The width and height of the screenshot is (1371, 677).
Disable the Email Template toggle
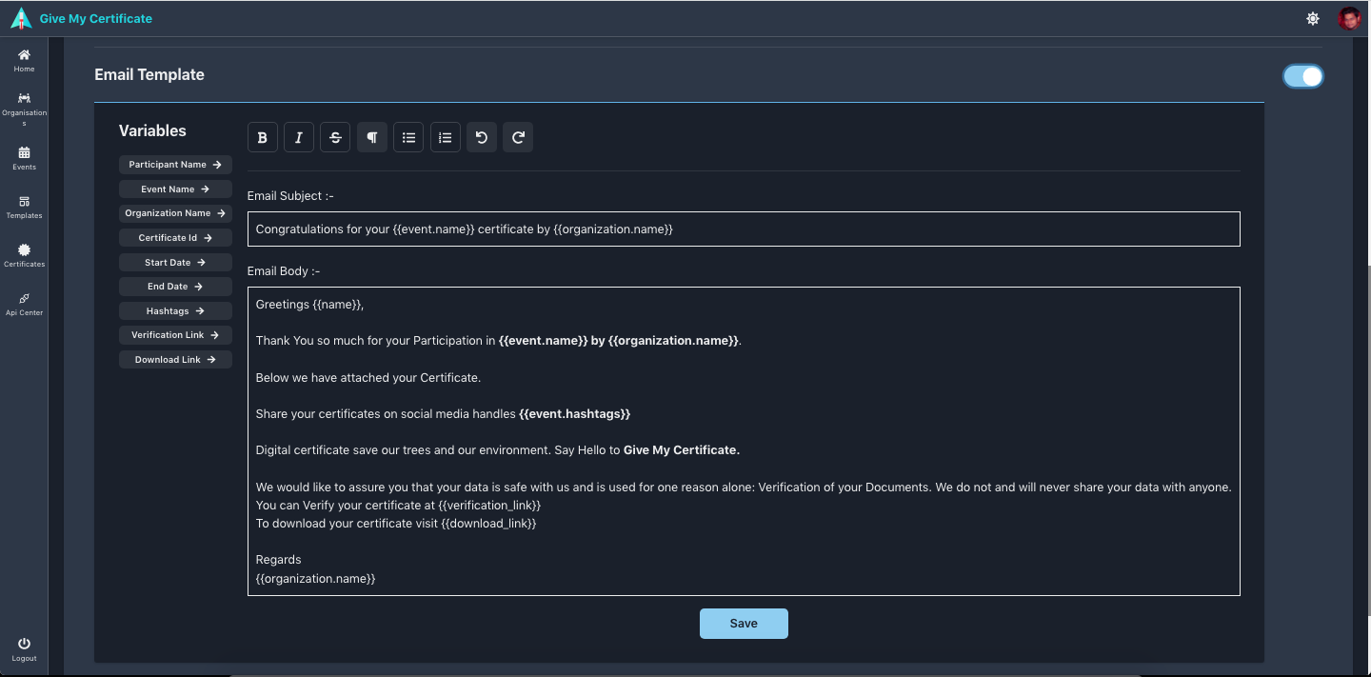point(1303,76)
